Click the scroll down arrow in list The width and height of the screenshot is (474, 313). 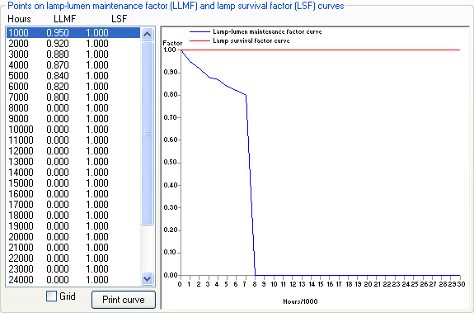pyautogui.click(x=147, y=278)
